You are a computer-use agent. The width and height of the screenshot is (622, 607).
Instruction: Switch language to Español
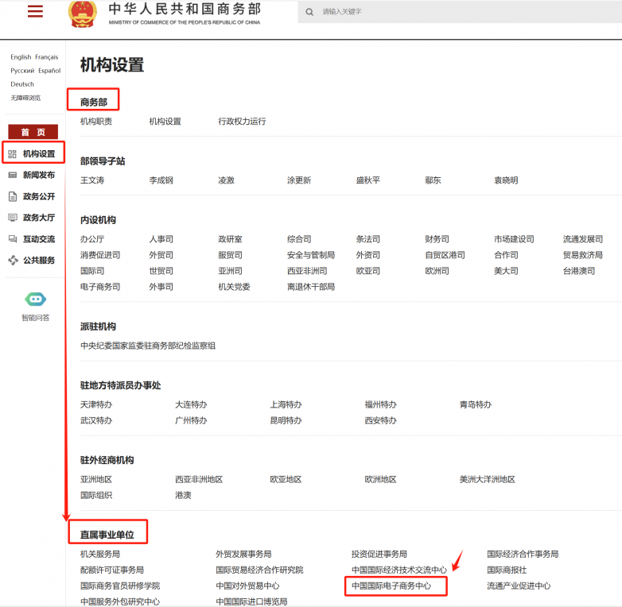[49, 71]
